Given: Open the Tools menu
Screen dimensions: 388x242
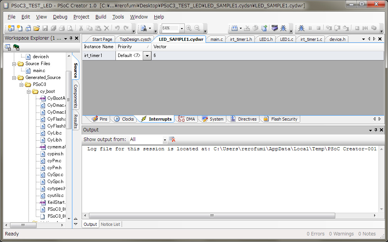Looking at the screenshot, I should [x=118, y=17].
